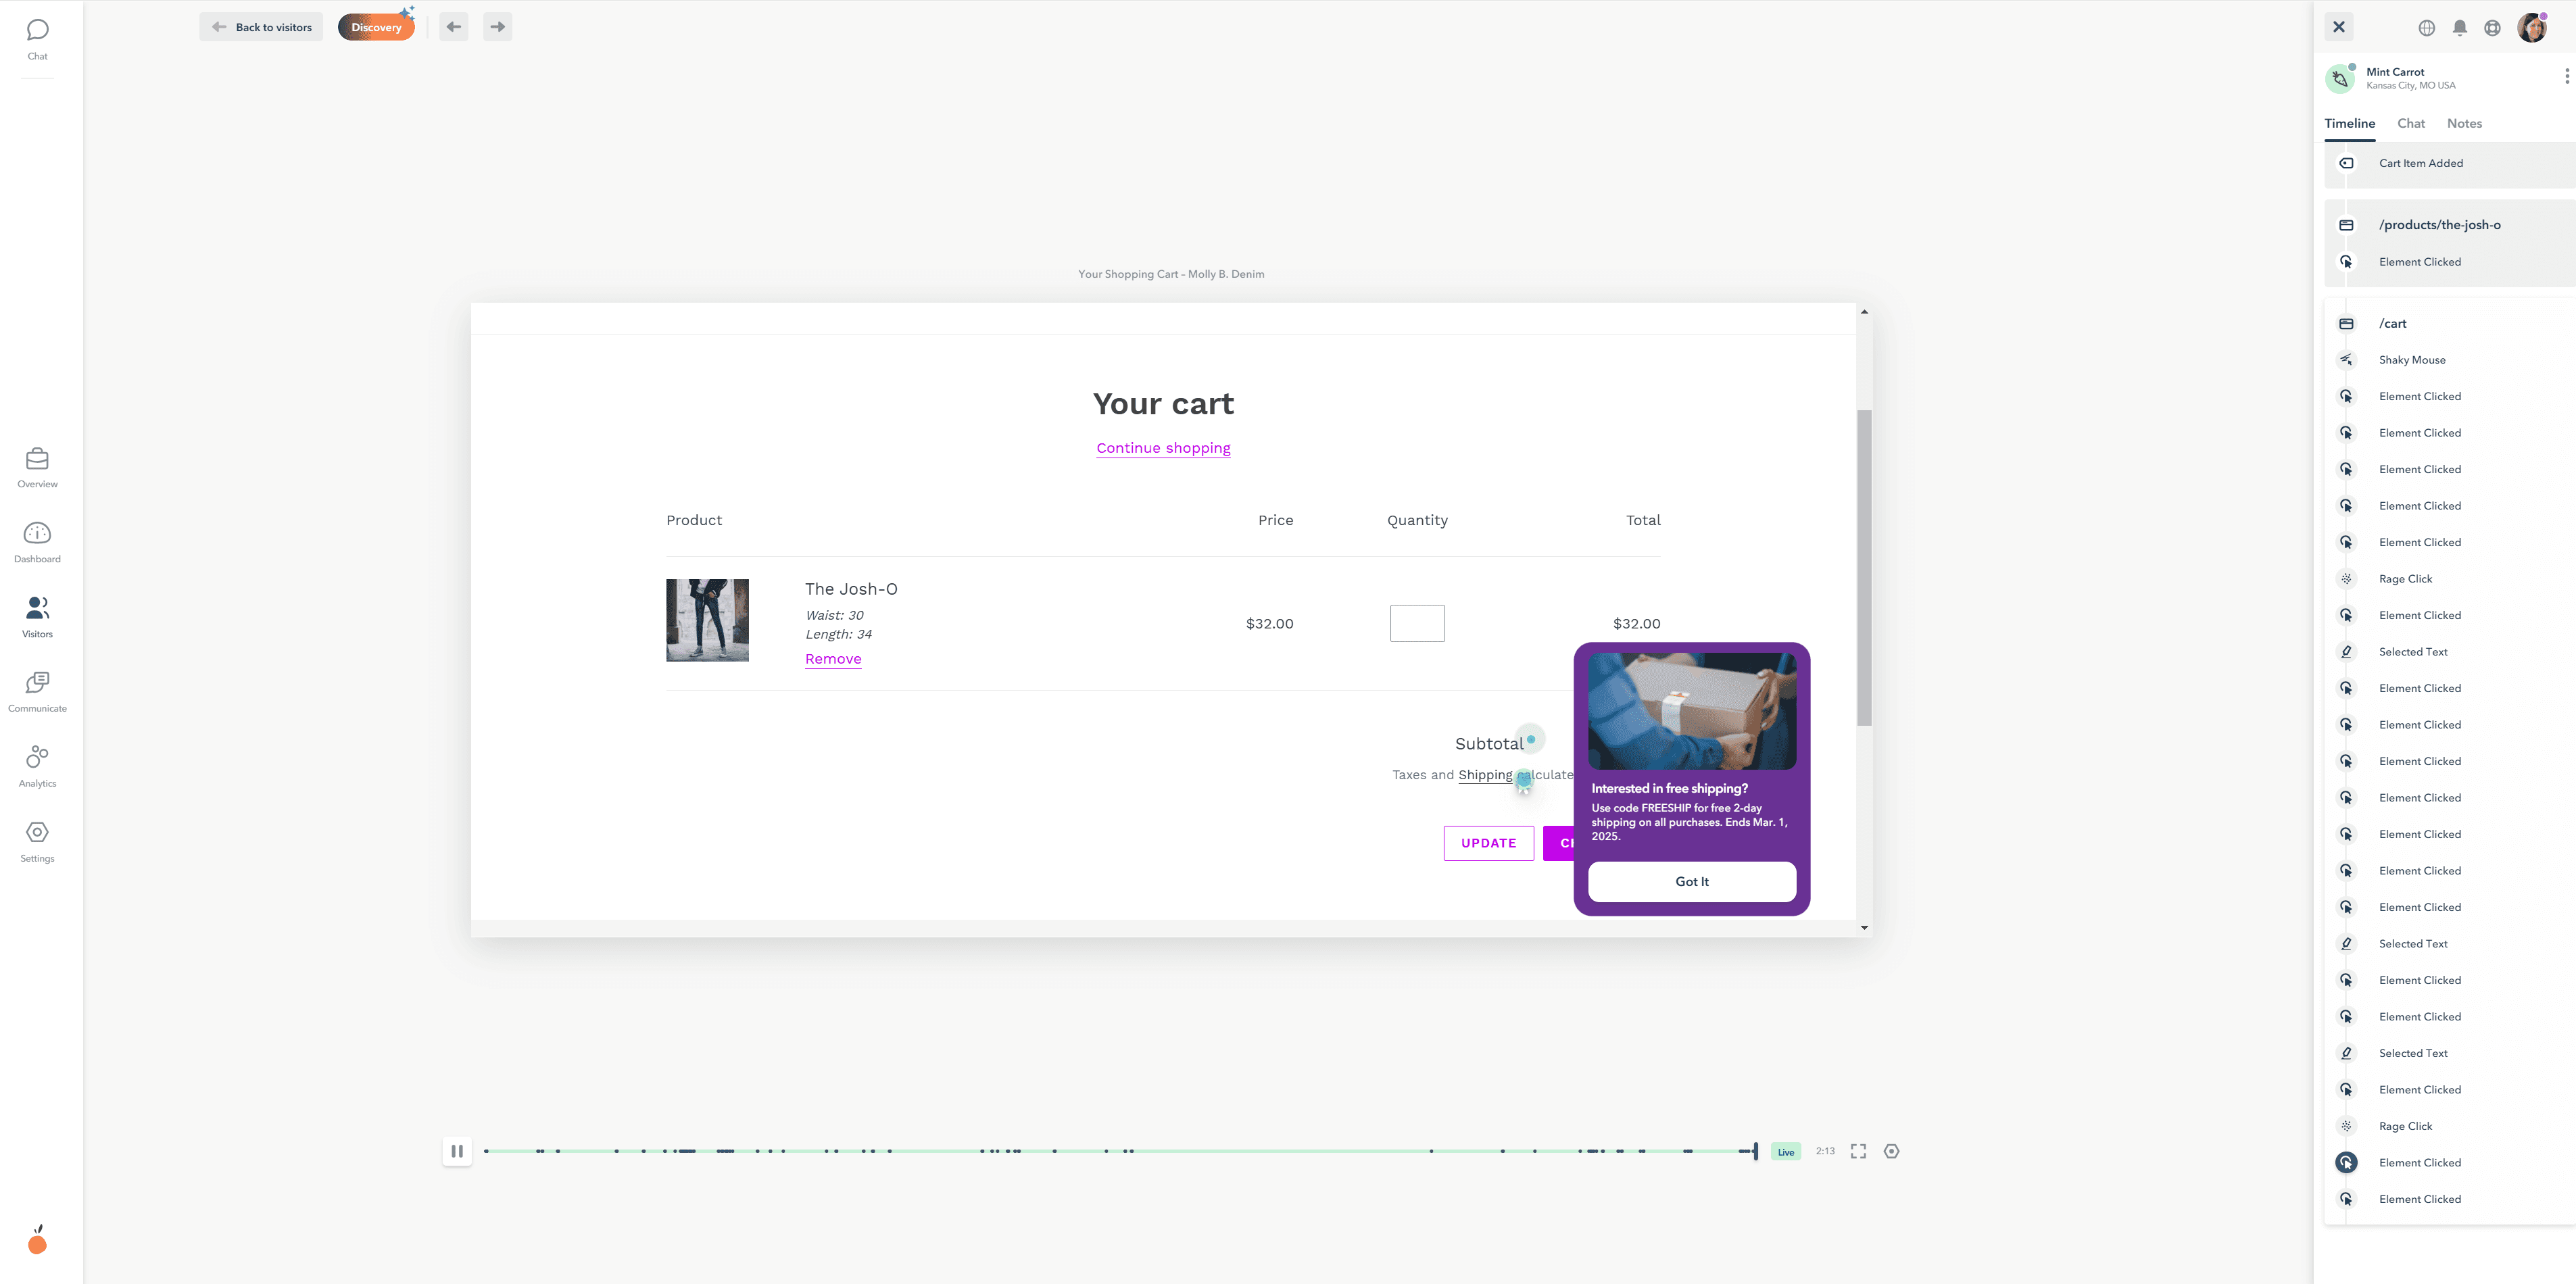The width and height of the screenshot is (2576, 1284).
Task: Click the UPDATE cart button
Action: [x=1488, y=843]
